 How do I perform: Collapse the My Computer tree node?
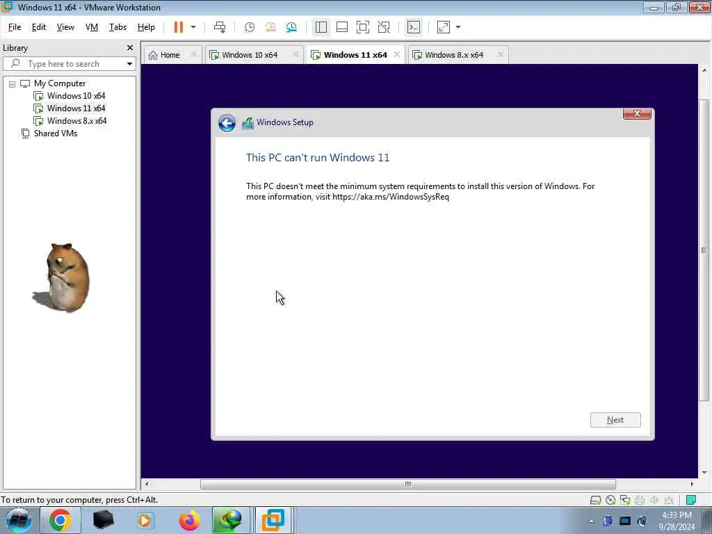coord(13,84)
